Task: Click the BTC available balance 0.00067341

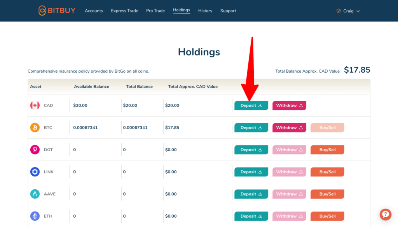Action: [x=85, y=127]
